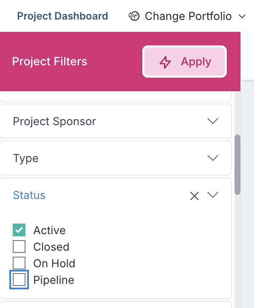Click the lightning bolt icon on Apply
The image size is (254, 308).
(x=165, y=62)
